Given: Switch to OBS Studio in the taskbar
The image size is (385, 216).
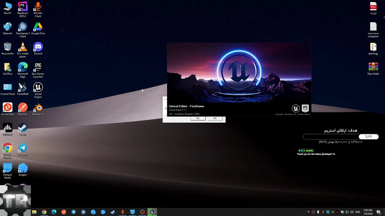Looking at the screenshot, I should [x=142, y=212].
